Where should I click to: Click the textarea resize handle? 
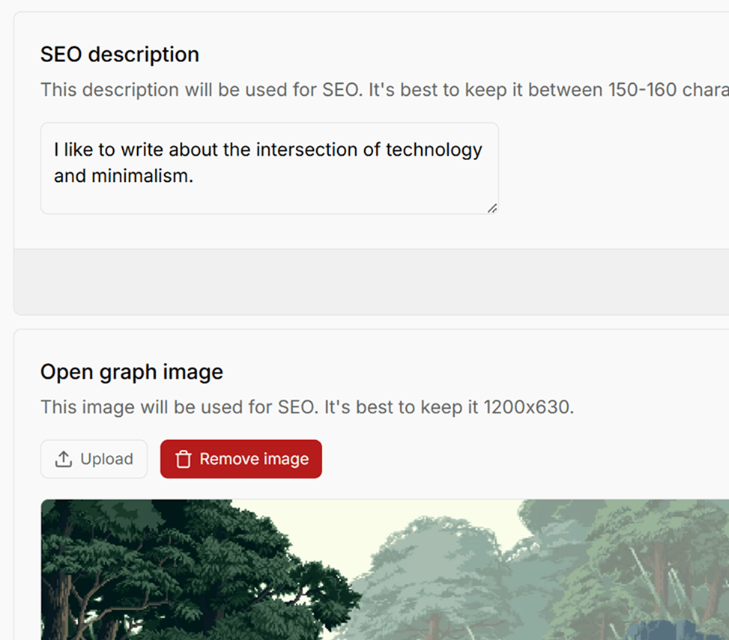(x=492, y=208)
